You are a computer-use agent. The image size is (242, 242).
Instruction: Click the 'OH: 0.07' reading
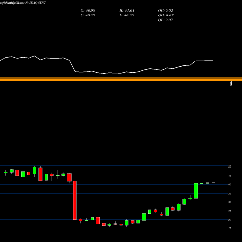(166, 15)
